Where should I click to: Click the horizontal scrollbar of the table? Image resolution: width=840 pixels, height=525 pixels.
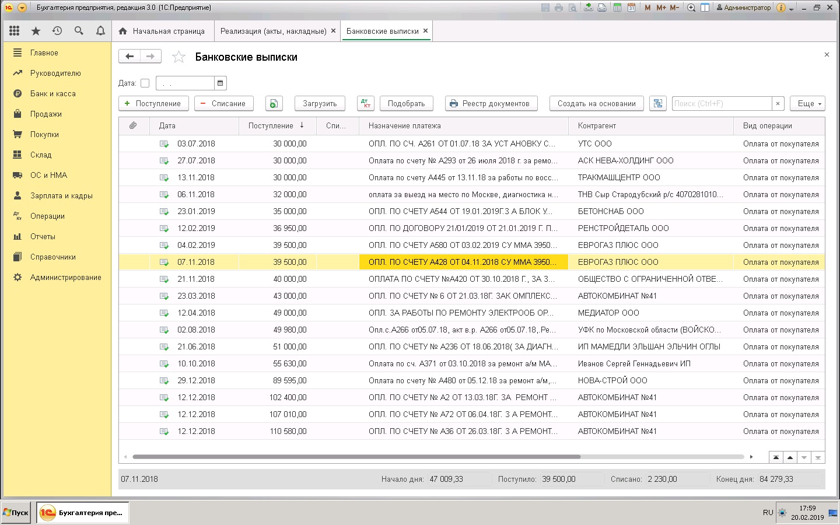[356, 457]
